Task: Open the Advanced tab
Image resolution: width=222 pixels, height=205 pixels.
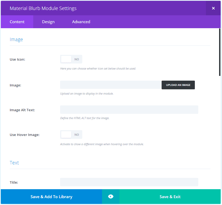Action: tap(81, 22)
